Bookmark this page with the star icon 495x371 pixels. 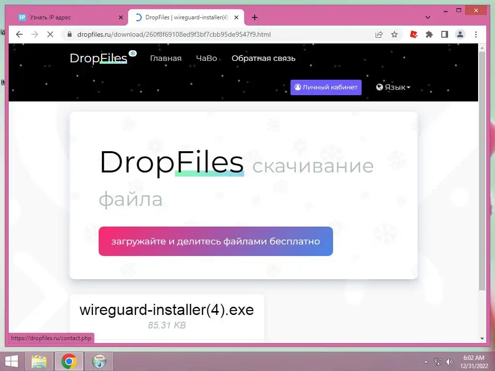click(394, 34)
